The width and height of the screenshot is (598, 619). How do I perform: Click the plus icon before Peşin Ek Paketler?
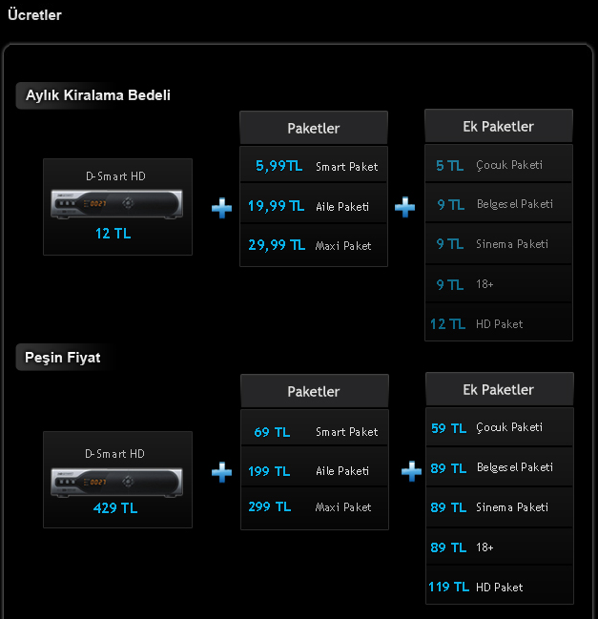(x=411, y=471)
